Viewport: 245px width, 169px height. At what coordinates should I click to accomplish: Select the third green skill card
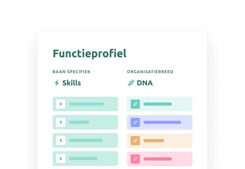(x=85, y=140)
